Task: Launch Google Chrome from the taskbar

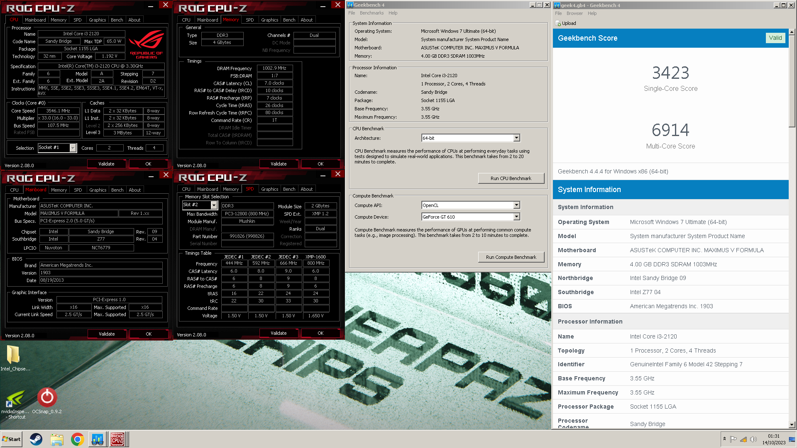Action: (x=77, y=439)
